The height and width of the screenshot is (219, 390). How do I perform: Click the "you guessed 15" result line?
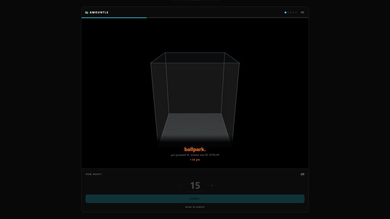pos(195,155)
